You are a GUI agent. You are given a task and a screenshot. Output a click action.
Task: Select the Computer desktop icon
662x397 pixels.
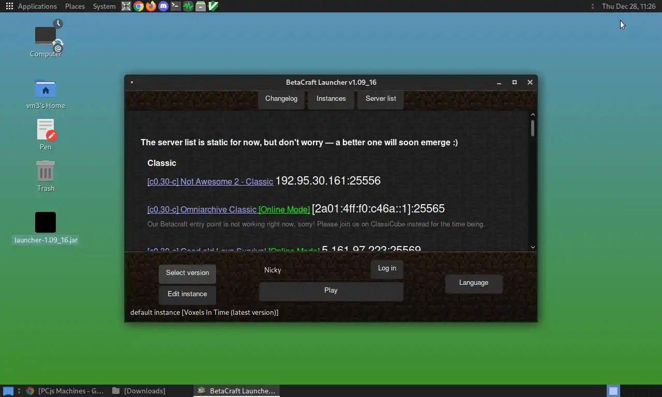[46, 39]
